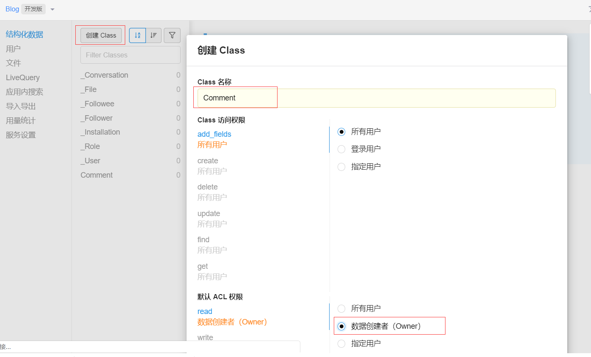591x357 pixels.
Task: Open the write ACL settings
Action: (x=205, y=337)
